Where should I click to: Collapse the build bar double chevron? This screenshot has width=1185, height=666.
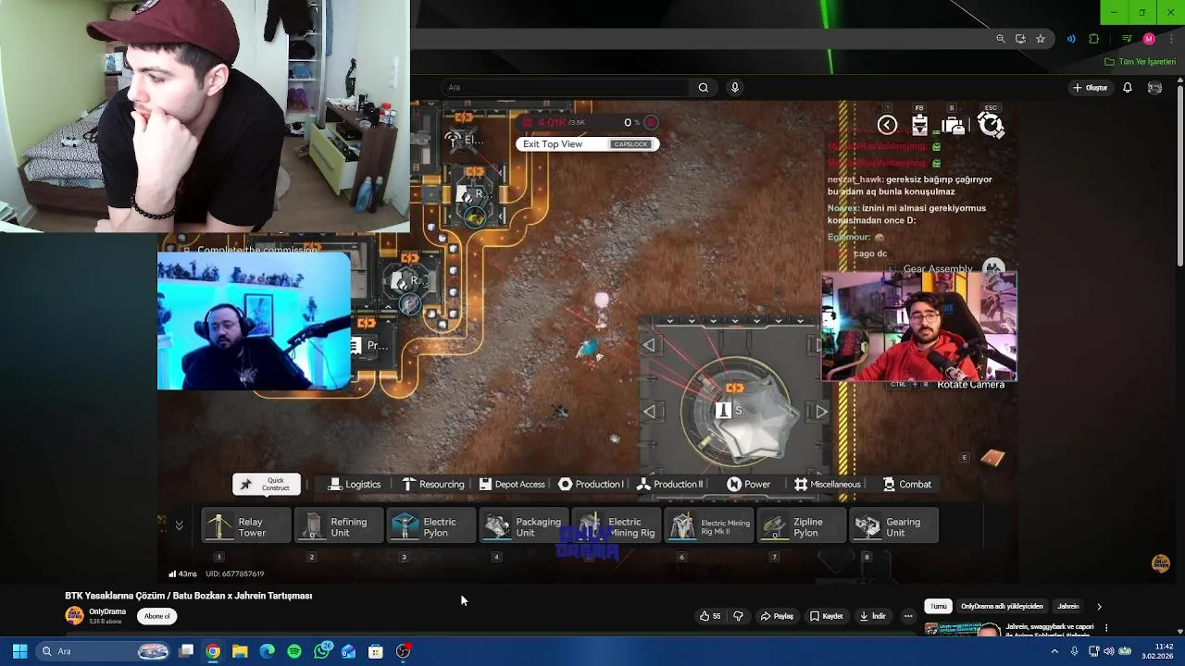179,525
